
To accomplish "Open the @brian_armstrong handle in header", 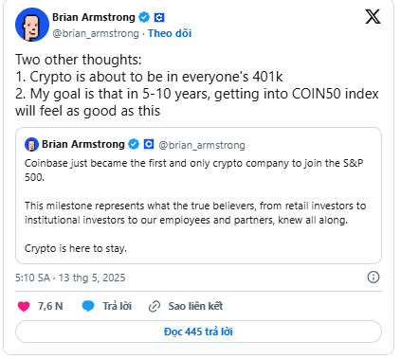I will coord(96,33).
